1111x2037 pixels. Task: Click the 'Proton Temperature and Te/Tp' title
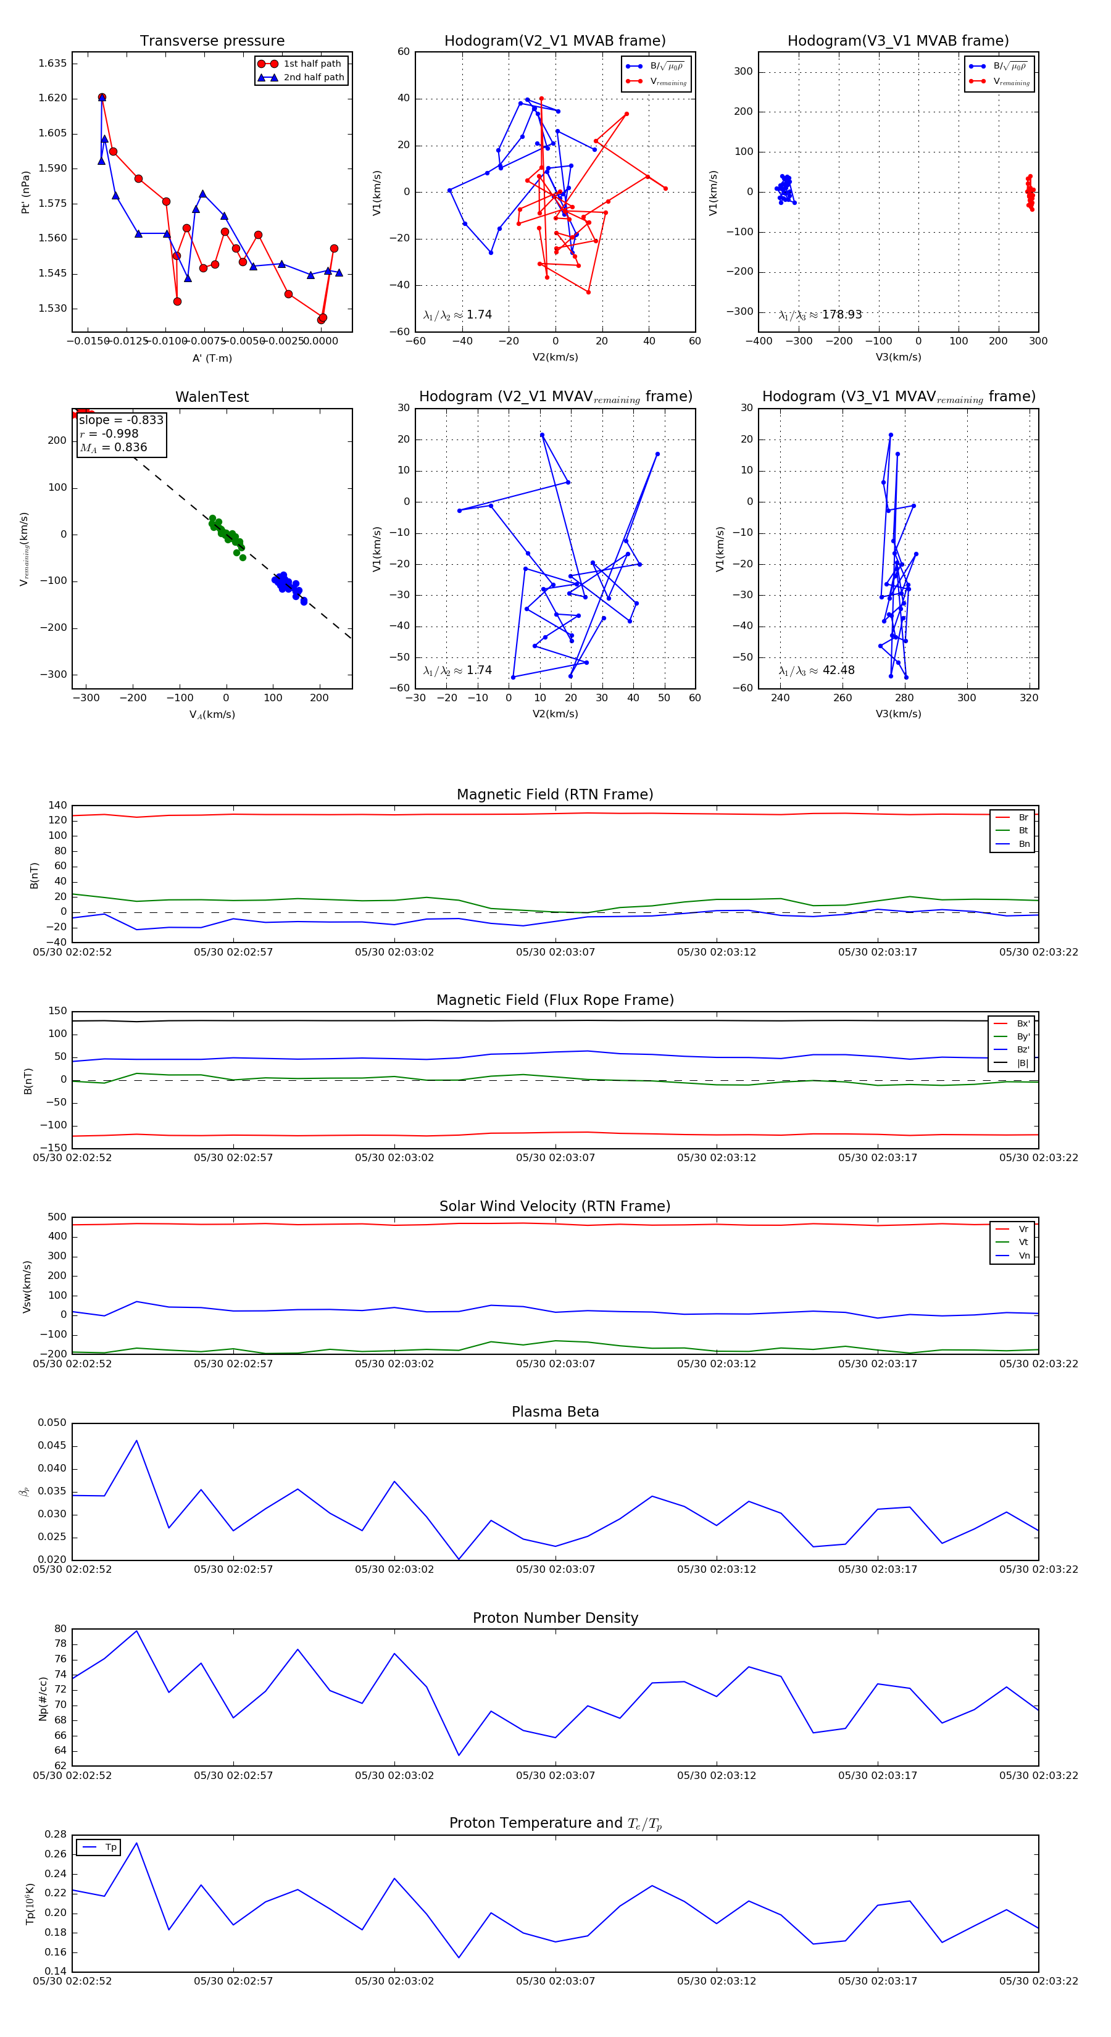tap(555, 1823)
